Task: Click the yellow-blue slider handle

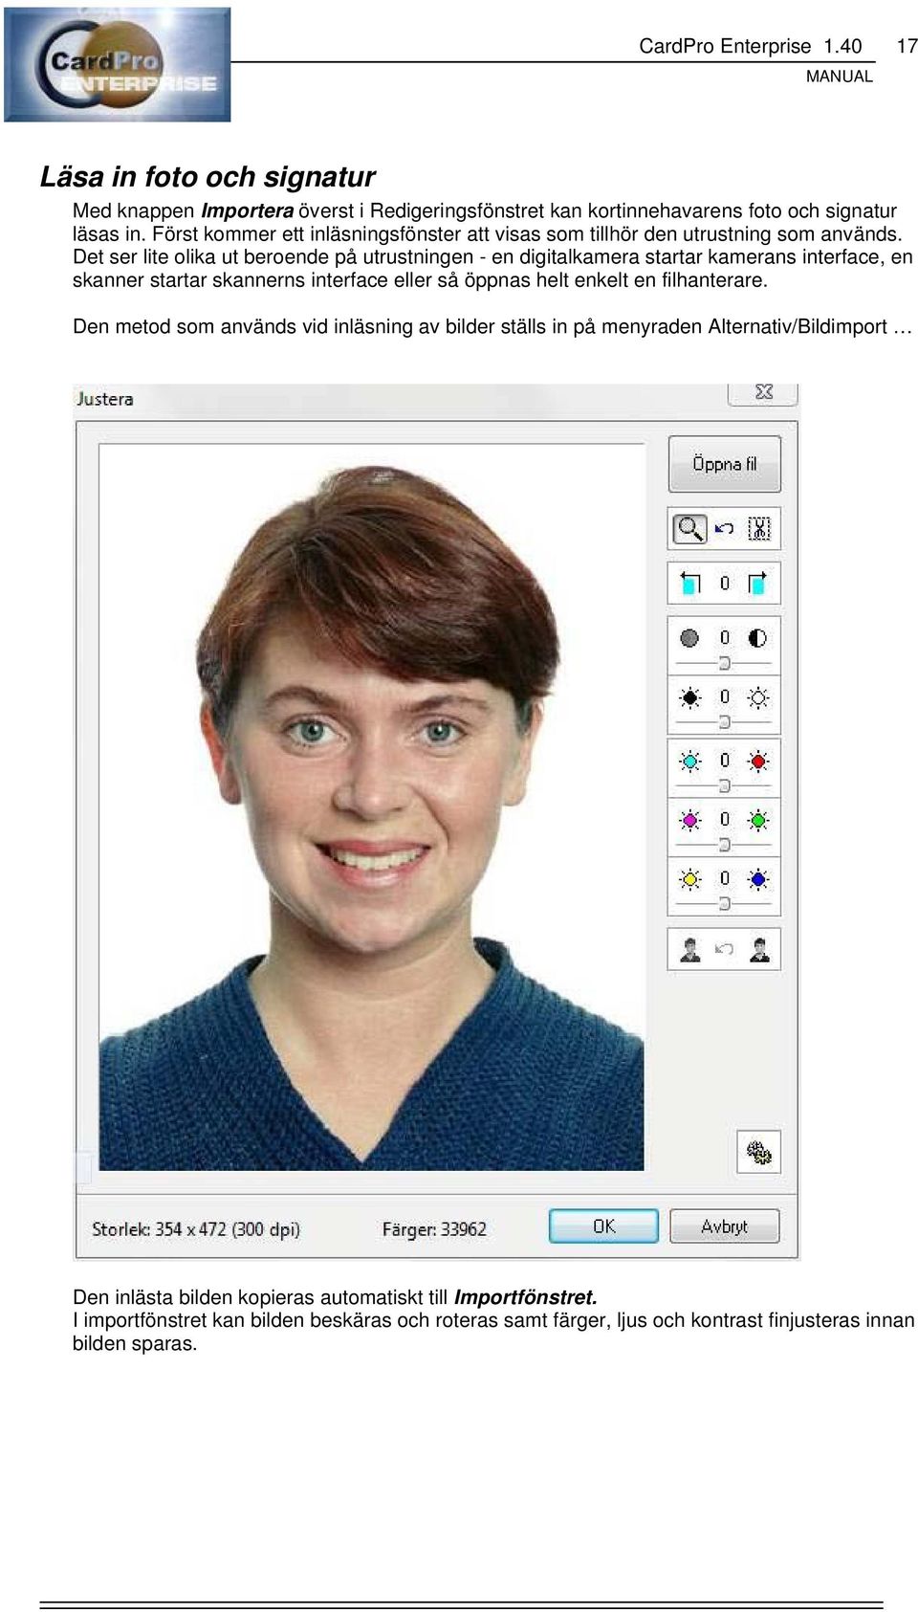Action: coord(725,903)
